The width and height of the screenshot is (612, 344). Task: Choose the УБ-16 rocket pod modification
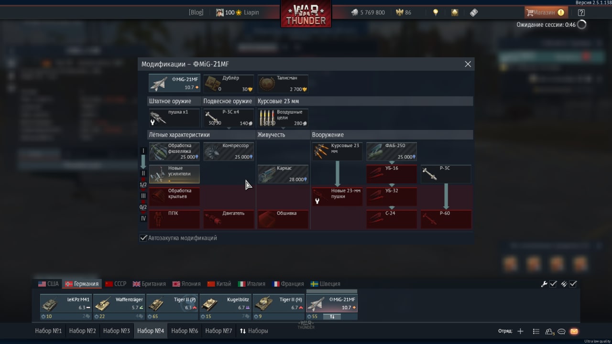click(x=392, y=174)
